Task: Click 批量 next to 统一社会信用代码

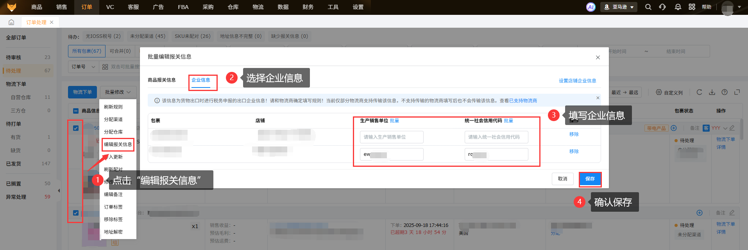Action: click(508, 121)
